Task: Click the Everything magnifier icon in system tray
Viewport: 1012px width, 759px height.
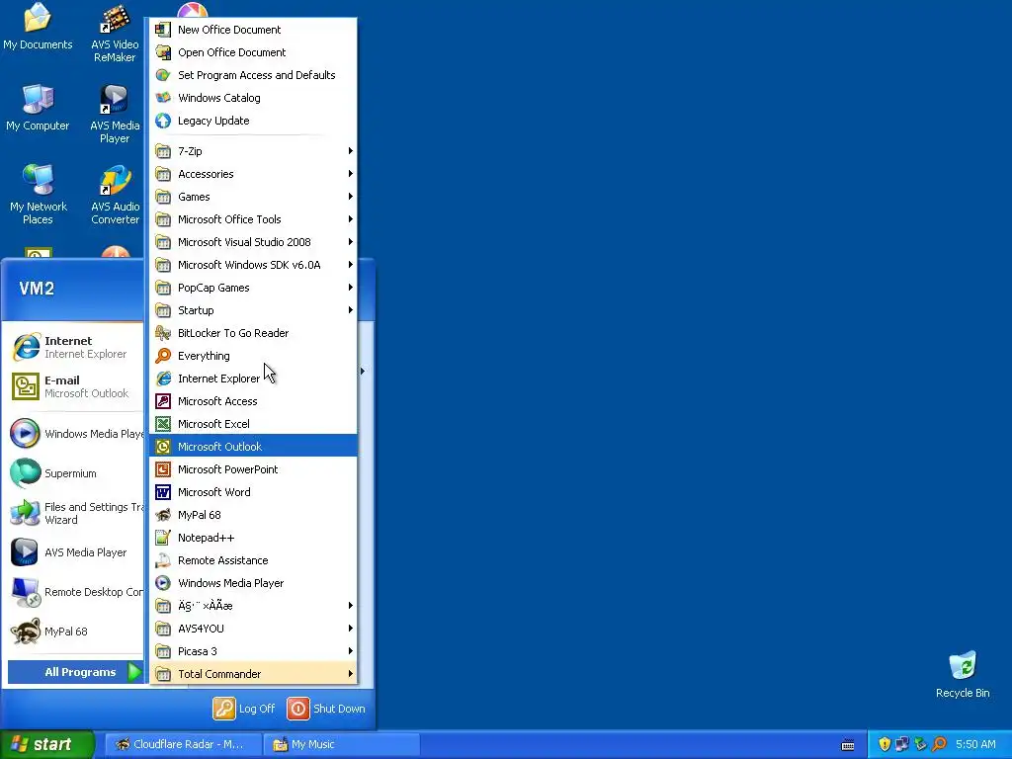Action: click(x=939, y=744)
